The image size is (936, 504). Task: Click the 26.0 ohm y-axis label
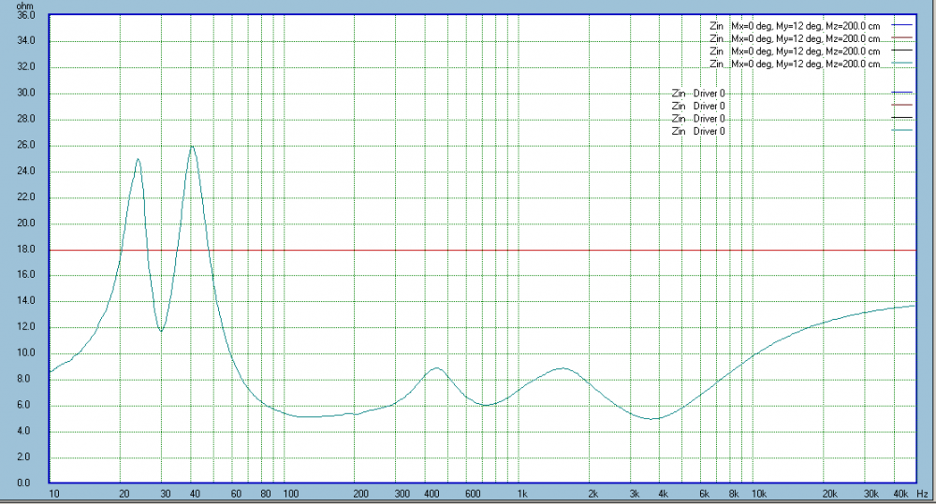coord(25,145)
